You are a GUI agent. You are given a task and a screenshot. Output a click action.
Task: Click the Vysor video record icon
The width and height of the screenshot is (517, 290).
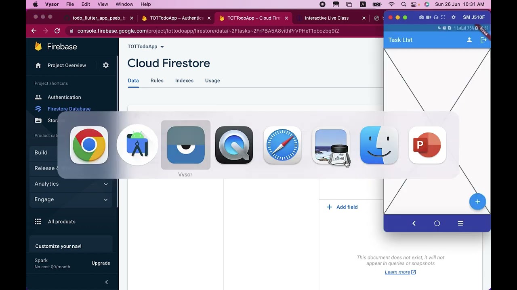[x=429, y=17]
